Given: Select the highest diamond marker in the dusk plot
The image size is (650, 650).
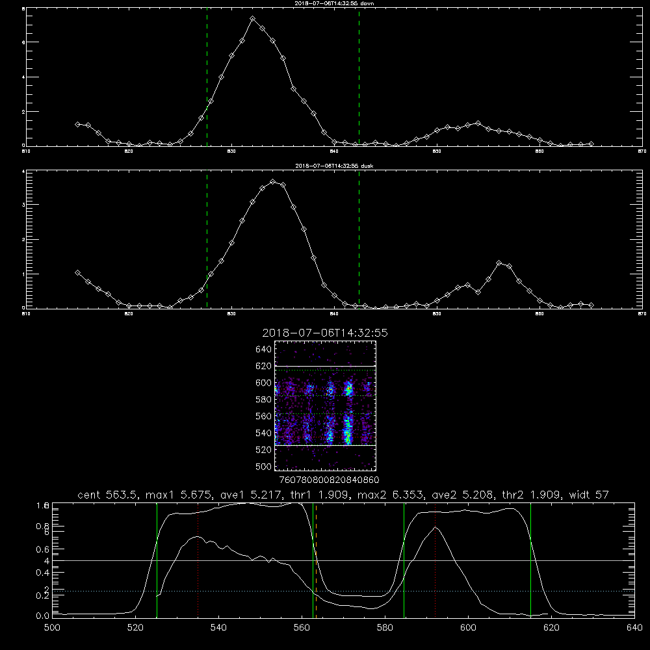Looking at the screenshot, I should tap(272, 181).
